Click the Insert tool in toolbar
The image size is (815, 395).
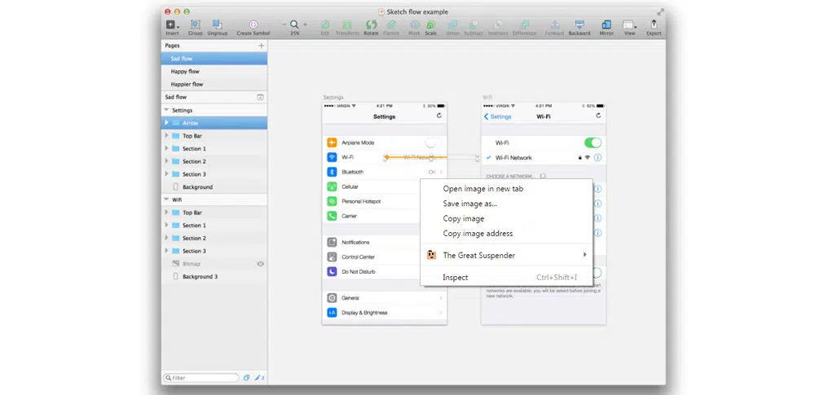[x=172, y=25]
